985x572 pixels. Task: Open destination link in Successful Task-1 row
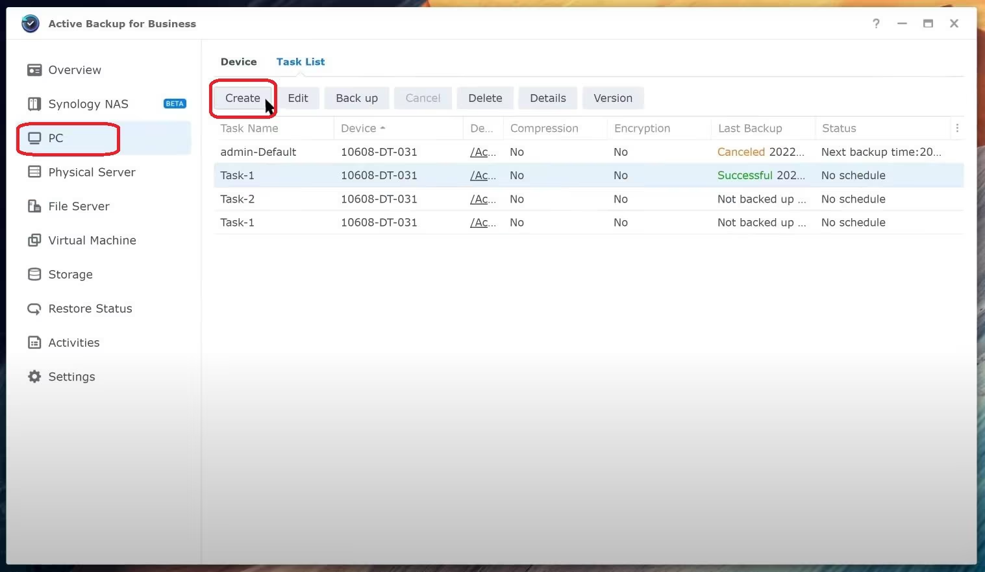483,175
